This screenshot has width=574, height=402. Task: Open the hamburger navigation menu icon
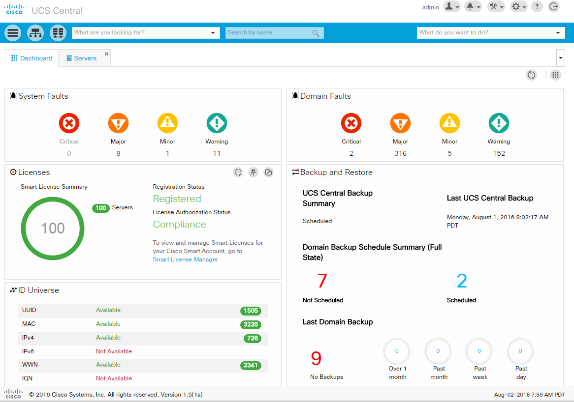(x=13, y=33)
